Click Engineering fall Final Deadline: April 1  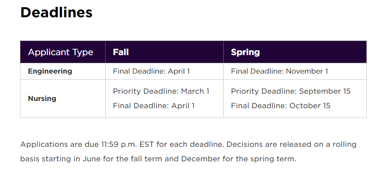[x=151, y=71]
